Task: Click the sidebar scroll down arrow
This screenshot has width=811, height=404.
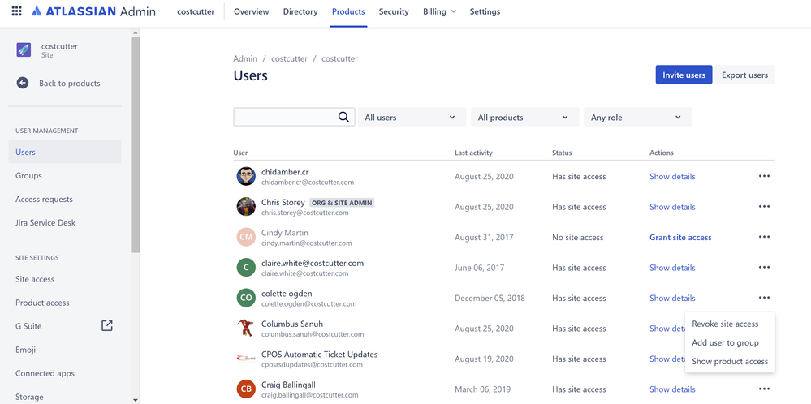Action: (136, 400)
